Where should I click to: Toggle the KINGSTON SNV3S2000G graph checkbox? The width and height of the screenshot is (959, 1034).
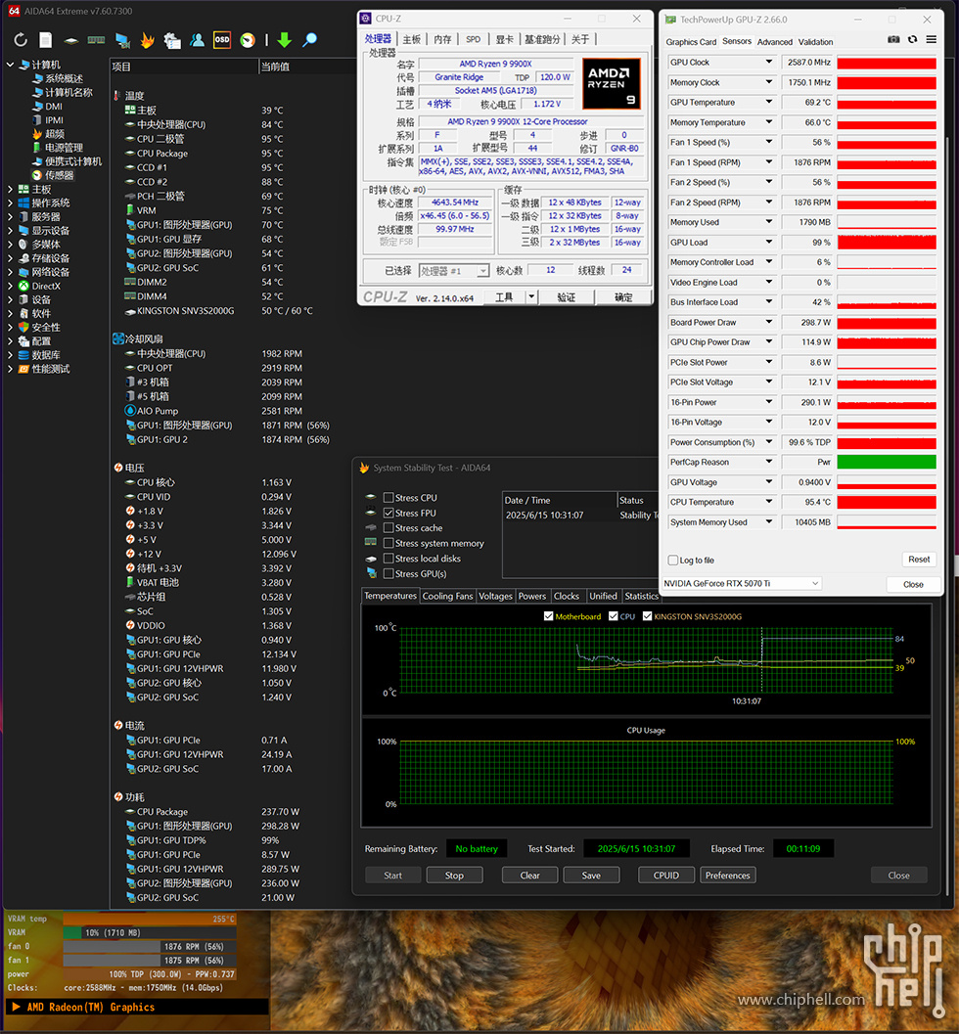pos(647,616)
